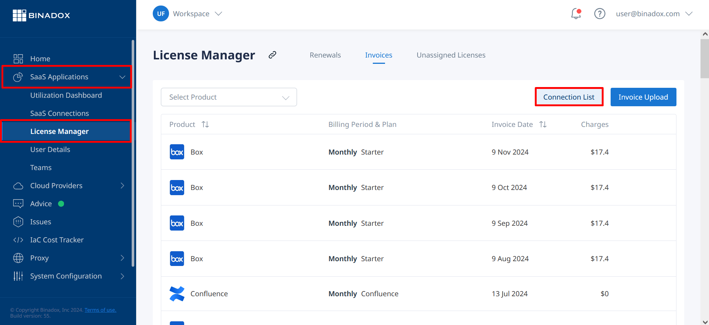Open Unassigned Licenses tab
Image resolution: width=709 pixels, height=325 pixels.
tap(451, 55)
